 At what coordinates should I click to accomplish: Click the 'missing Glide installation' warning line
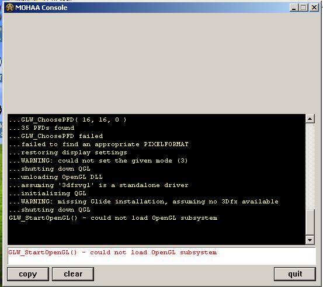click(x=144, y=202)
